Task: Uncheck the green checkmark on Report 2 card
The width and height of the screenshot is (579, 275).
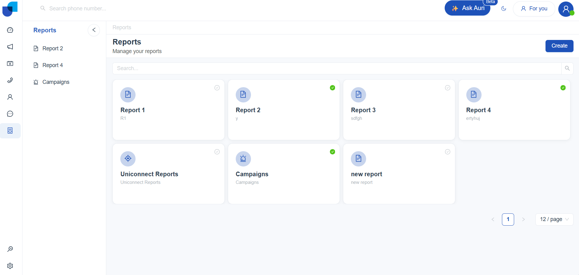Action: pyautogui.click(x=332, y=88)
